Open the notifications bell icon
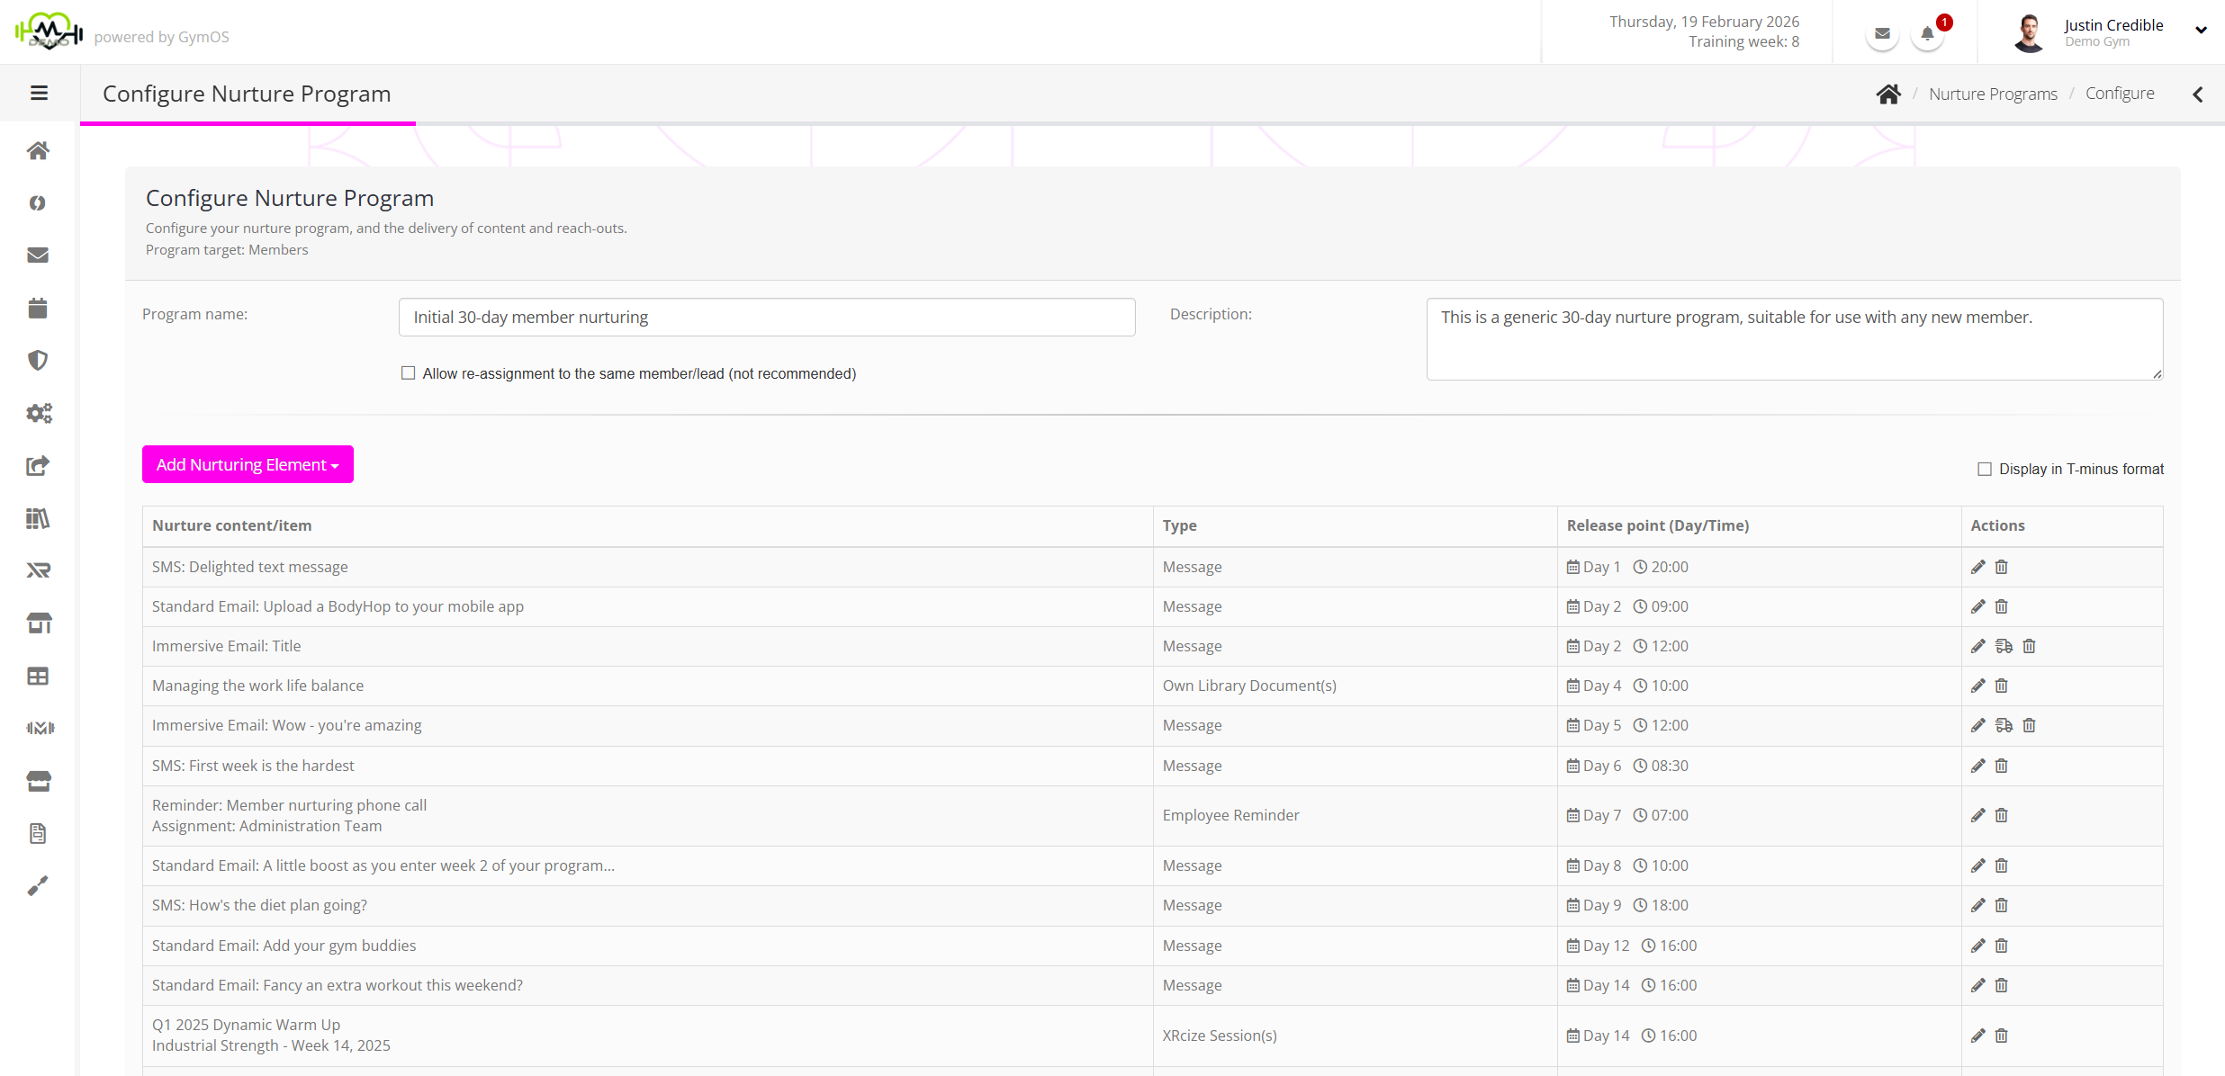The image size is (2225, 1076). [x=1927, y=34]
